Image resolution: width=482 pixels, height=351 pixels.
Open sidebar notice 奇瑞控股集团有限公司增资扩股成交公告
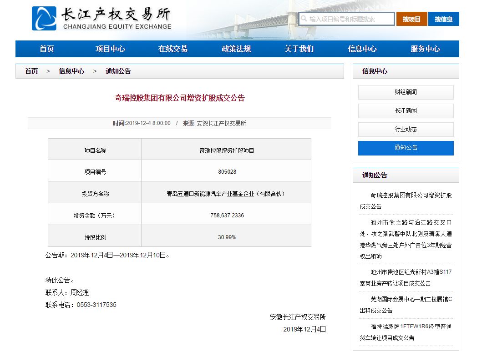click(406, 201)
